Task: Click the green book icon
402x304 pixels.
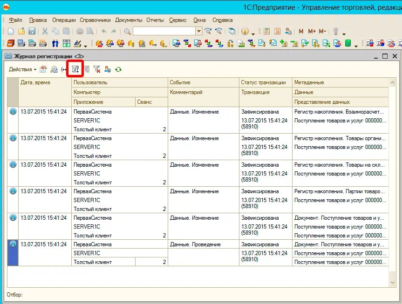Action: [x=348, y=43]
